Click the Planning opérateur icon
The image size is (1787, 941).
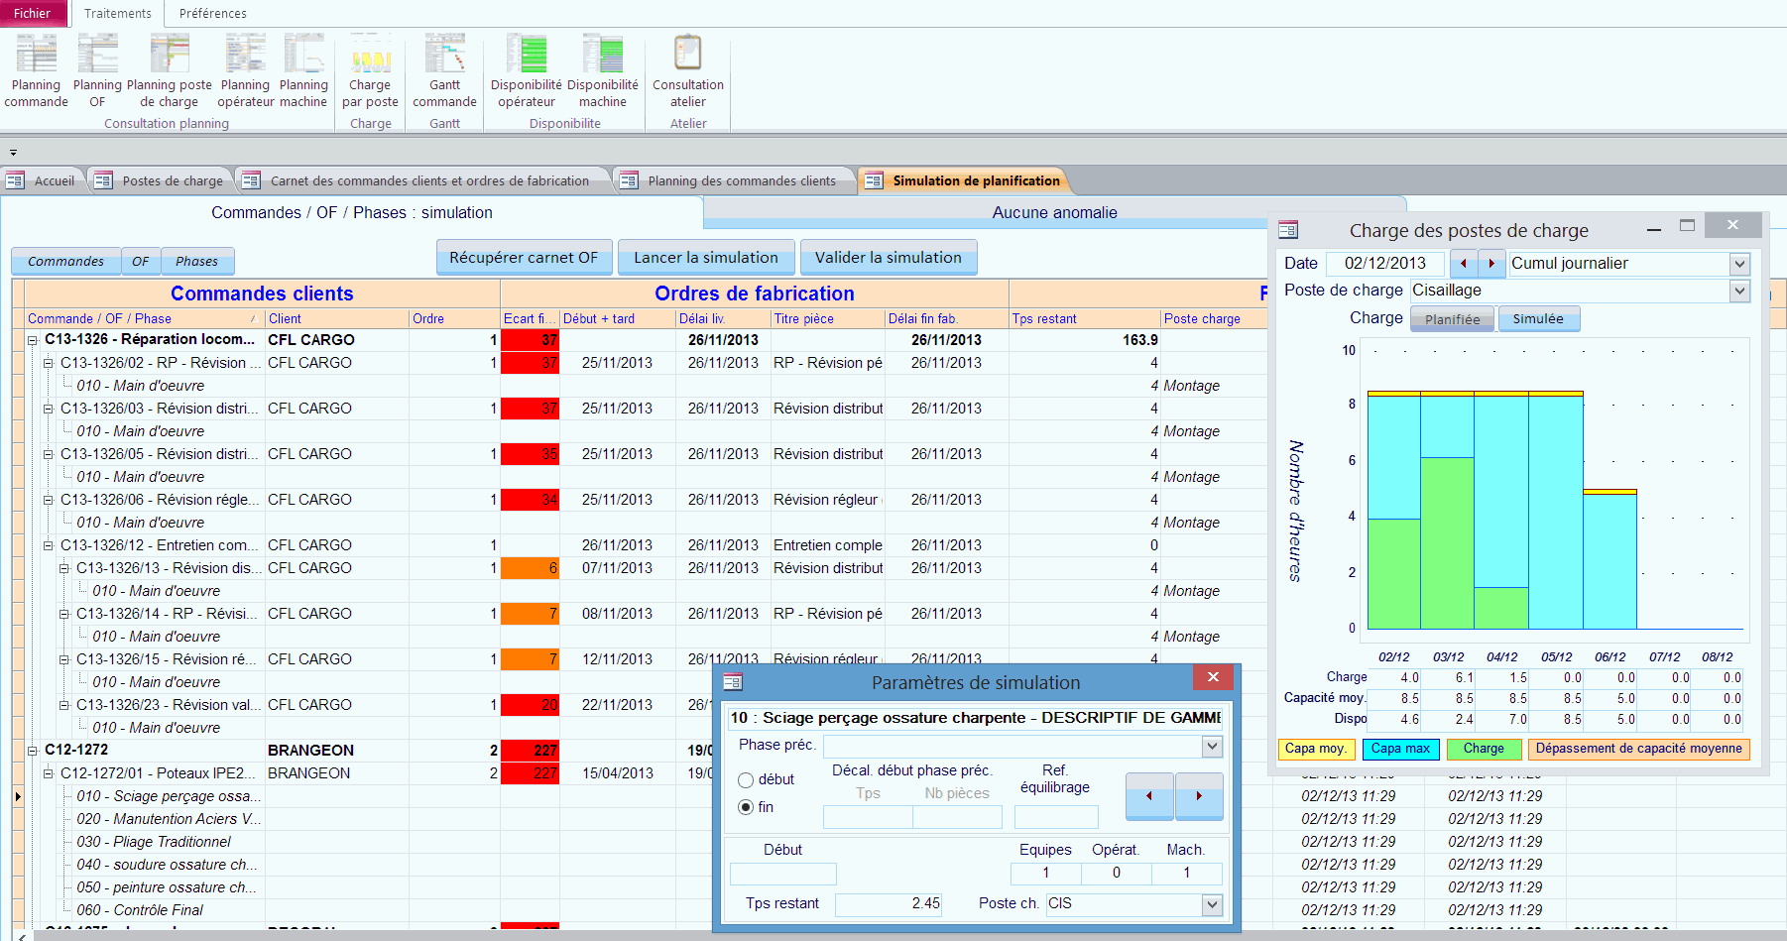click(x=245, y=69)
